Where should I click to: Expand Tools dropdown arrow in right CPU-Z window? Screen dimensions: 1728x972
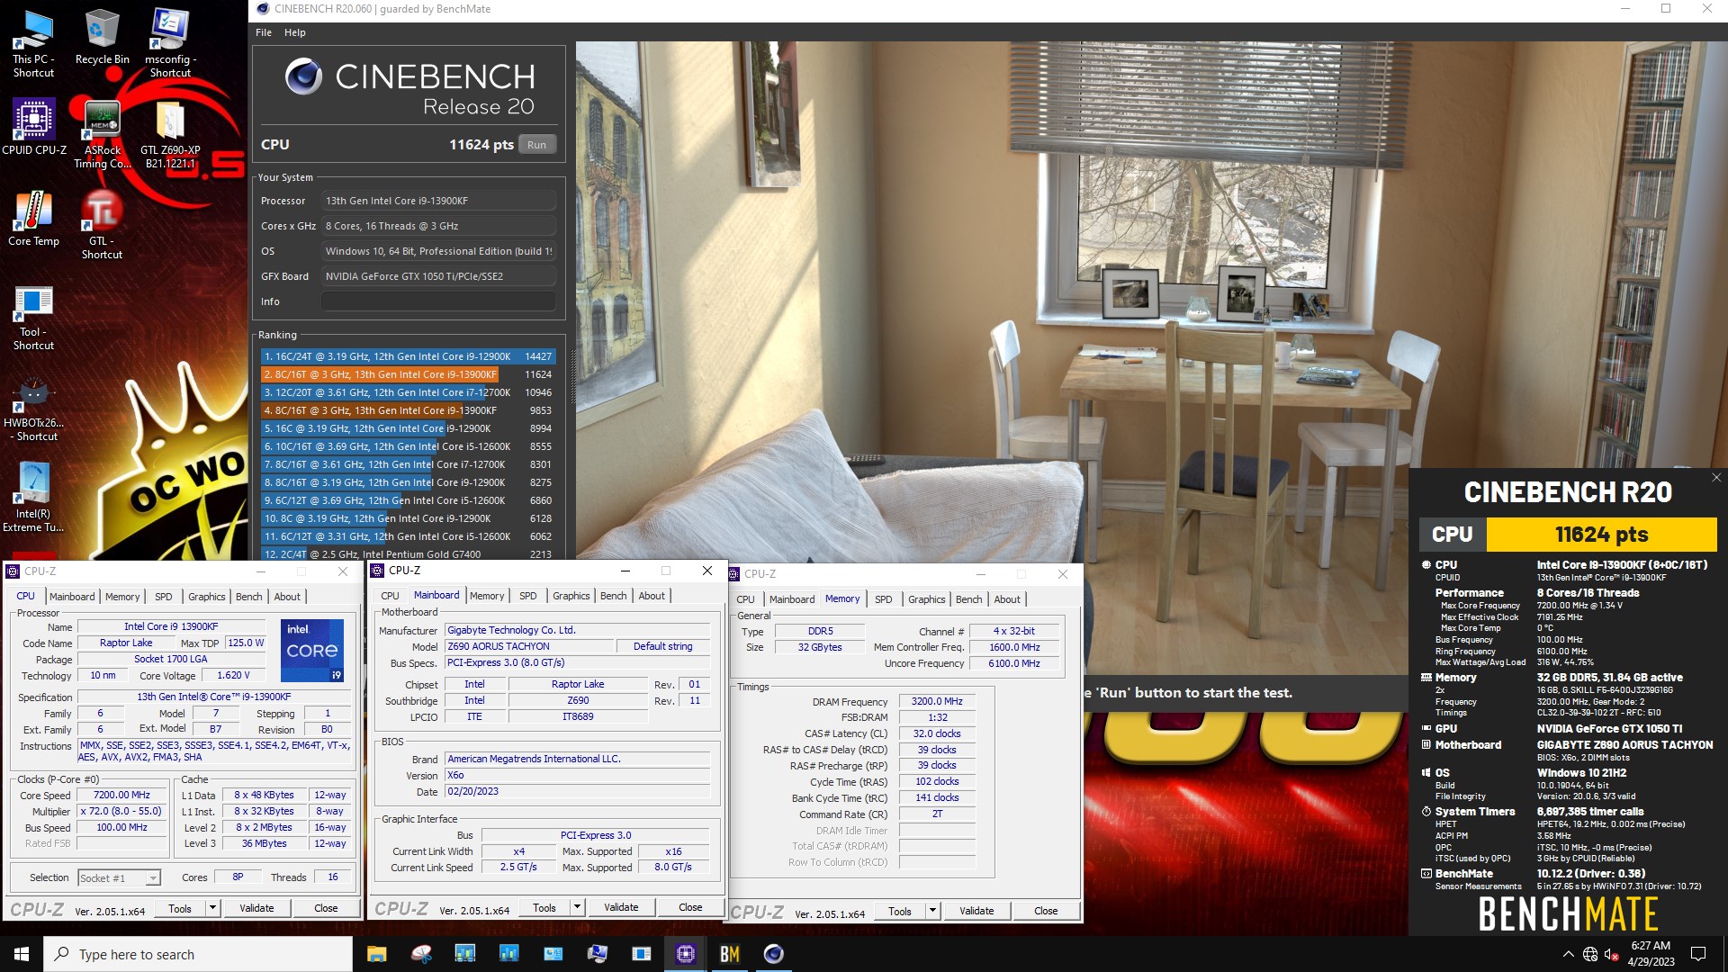click(x=933, y=911)
